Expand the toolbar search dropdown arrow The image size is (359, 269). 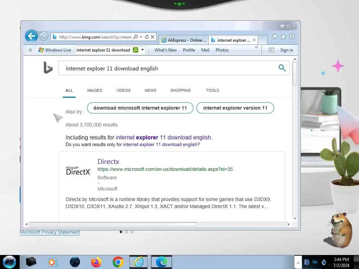pyautogui.click(x=142, y=50)
